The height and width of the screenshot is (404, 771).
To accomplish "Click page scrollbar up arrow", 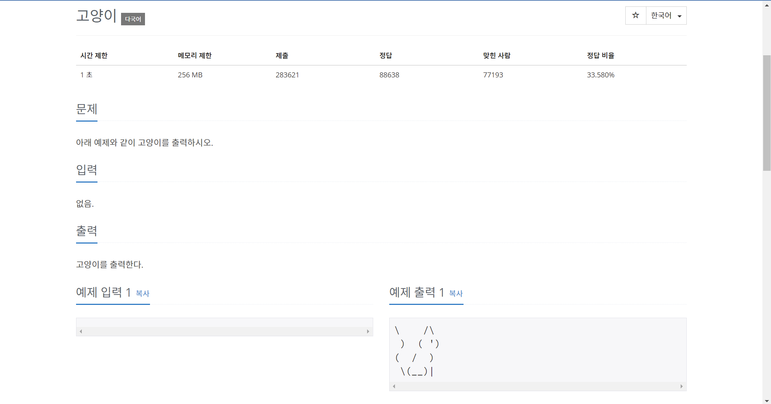I will [x=767, y=5].
